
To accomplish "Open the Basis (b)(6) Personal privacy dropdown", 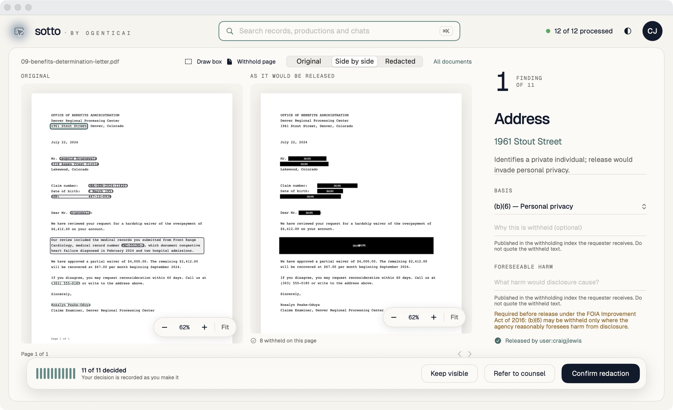I will click(x=570, y=206).
